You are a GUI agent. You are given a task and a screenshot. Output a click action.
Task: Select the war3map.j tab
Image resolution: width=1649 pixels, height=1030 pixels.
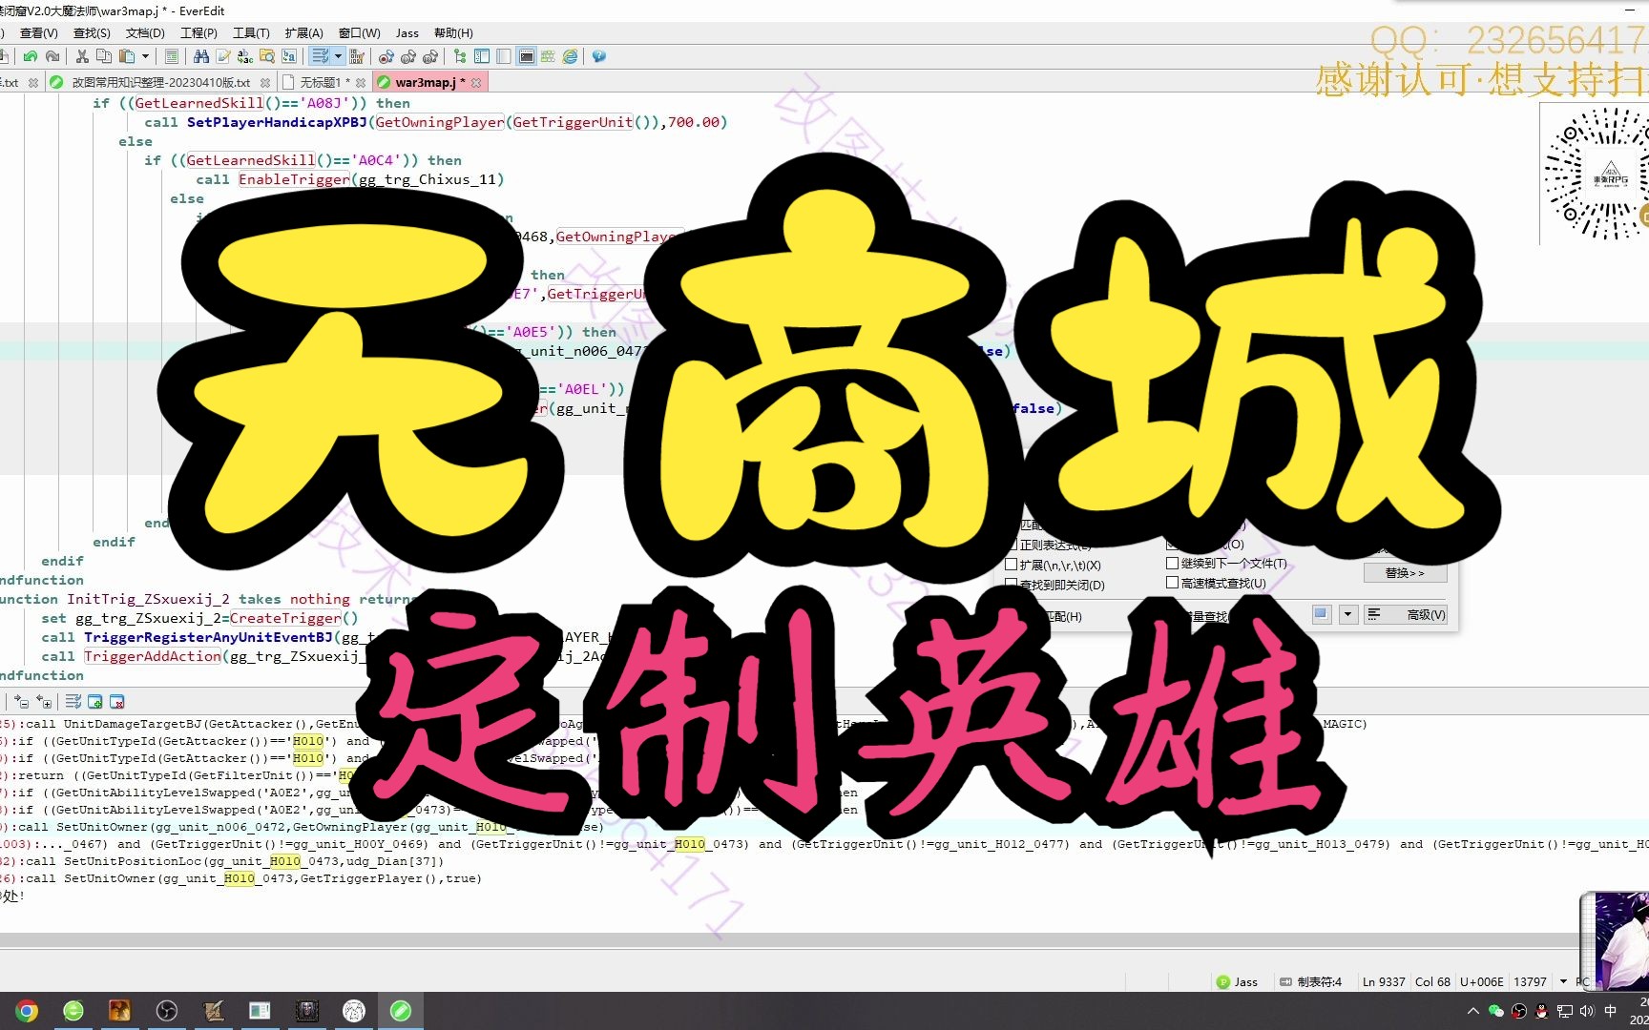point(430,83)
